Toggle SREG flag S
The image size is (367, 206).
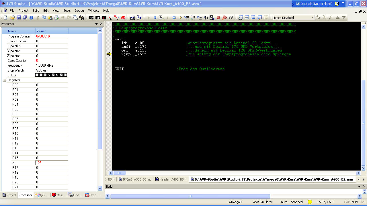(x=49, y=75)
